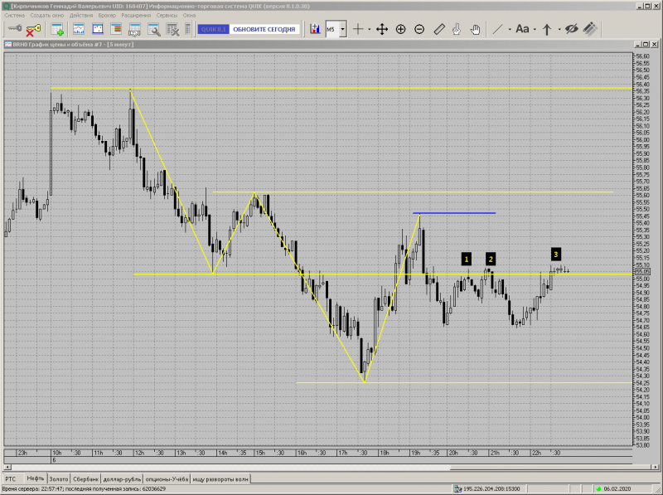Switch to the Золото tab
Viewport: 663px width, 495px height.
coord(59,479)
